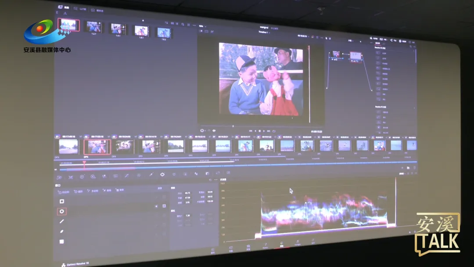The image size is (474, 267).
Task: Enable the gradient window shape
Action: (62, 242)
